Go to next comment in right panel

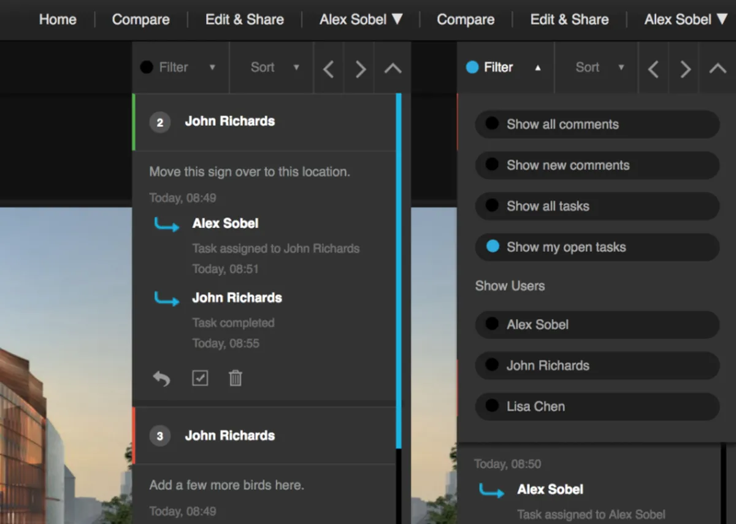tap(686, 68)
